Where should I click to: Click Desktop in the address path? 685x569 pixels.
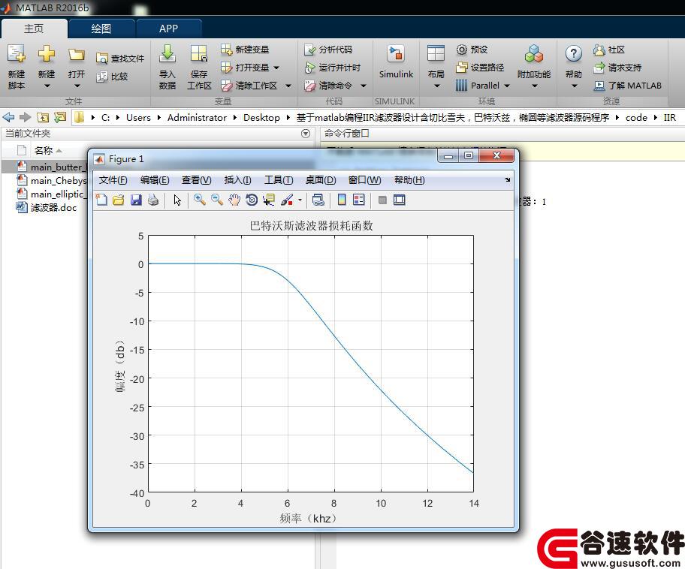pos(261,117)
